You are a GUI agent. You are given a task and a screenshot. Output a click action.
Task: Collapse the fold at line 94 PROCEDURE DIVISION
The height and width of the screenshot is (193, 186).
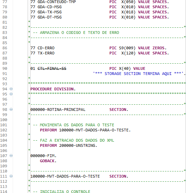[11, 89]
